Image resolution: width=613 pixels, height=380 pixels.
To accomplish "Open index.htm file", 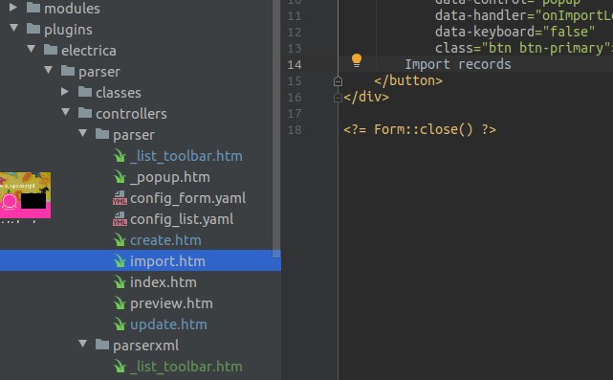I will (x=164, y=282).
